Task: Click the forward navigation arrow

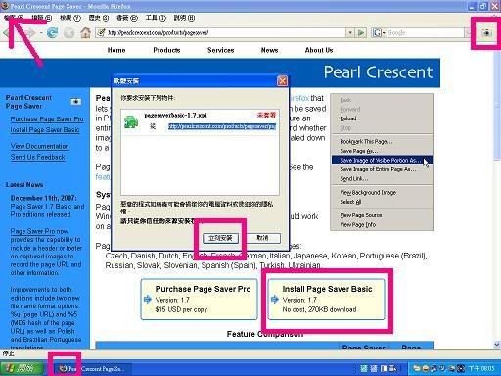Action: pos(30,32)
